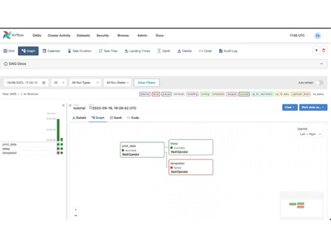
Task: Open the 17:02 UTC timezone dropdown
Action: point(299,36)
